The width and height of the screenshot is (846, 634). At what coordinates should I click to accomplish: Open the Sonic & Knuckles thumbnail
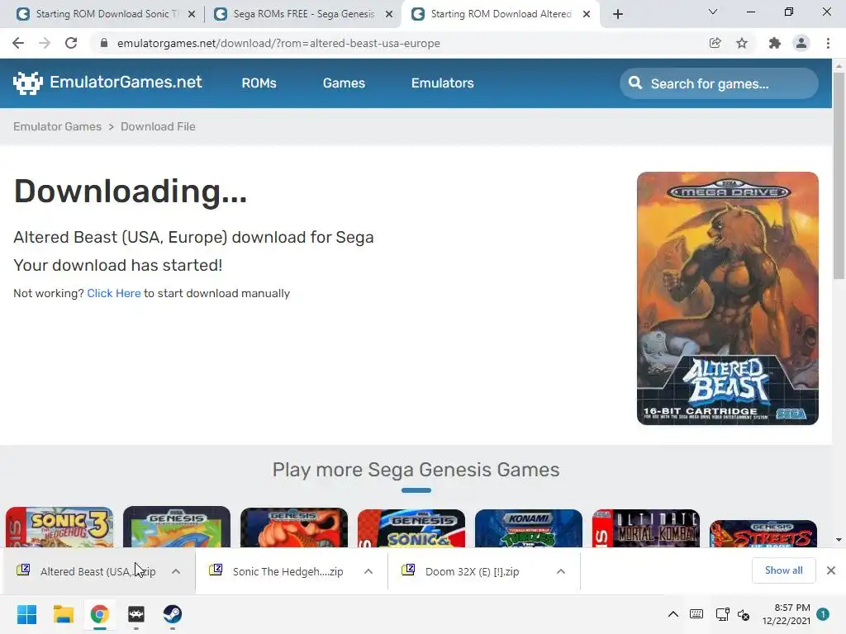click(x=411, y=528)
